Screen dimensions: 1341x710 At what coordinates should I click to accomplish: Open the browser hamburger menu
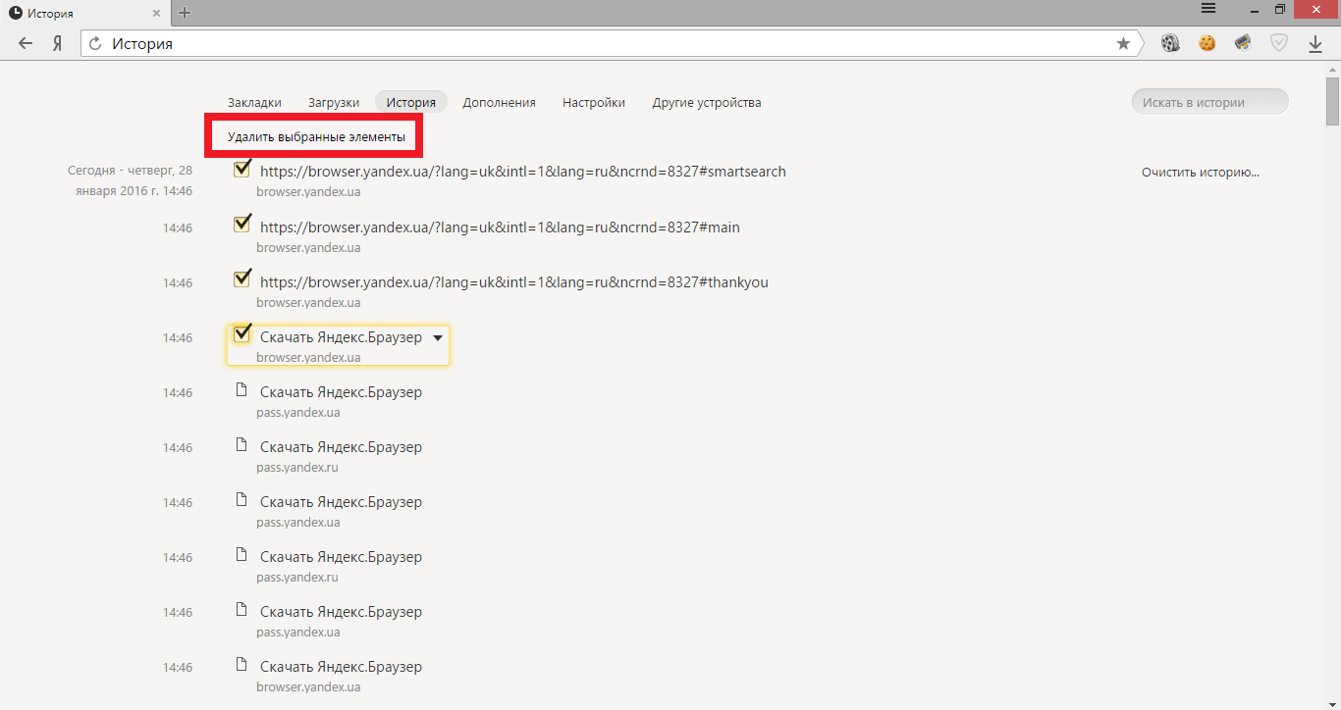click(x=1208, y=8)
